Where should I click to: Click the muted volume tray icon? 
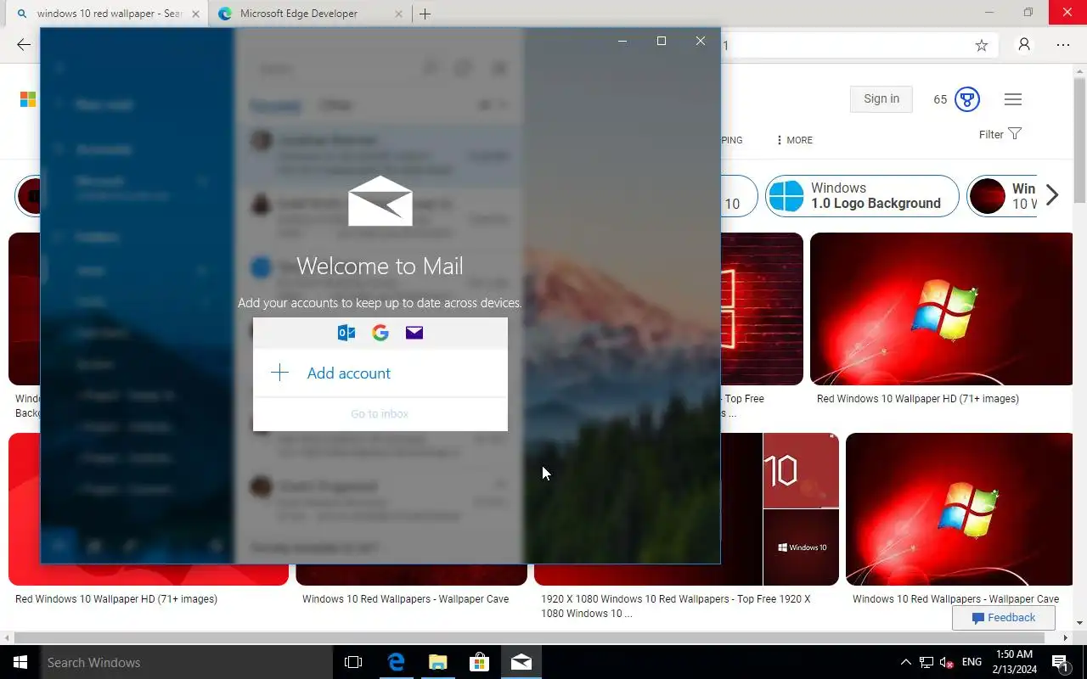(947, 662)
